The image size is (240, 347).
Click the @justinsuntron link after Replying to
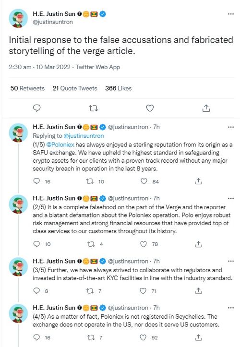pyautogui.click(x=84, y=136)
